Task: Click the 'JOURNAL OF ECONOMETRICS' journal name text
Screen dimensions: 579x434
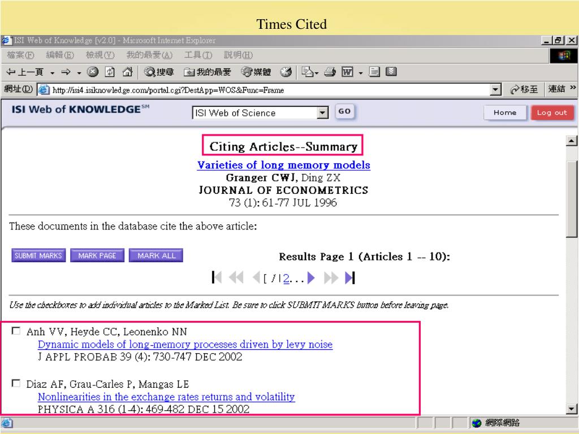Action: 284,190
